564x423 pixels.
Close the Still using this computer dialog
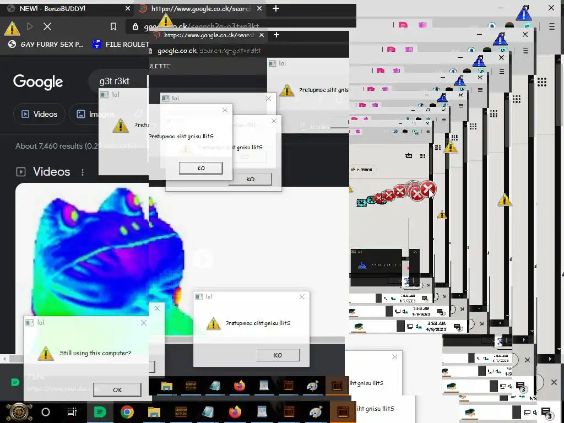(x=144, y=323)
